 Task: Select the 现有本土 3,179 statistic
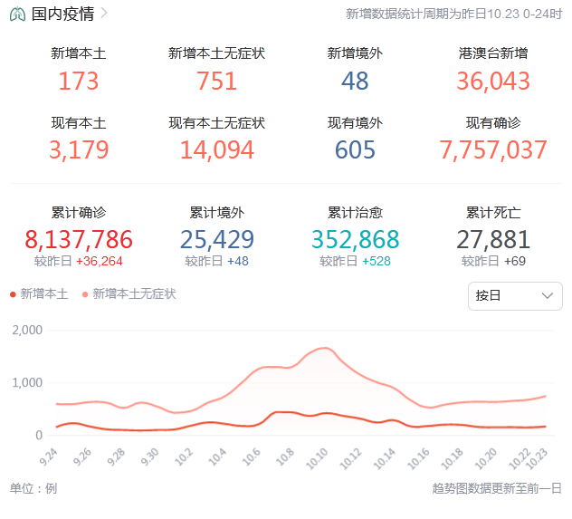tap(79, 149)
